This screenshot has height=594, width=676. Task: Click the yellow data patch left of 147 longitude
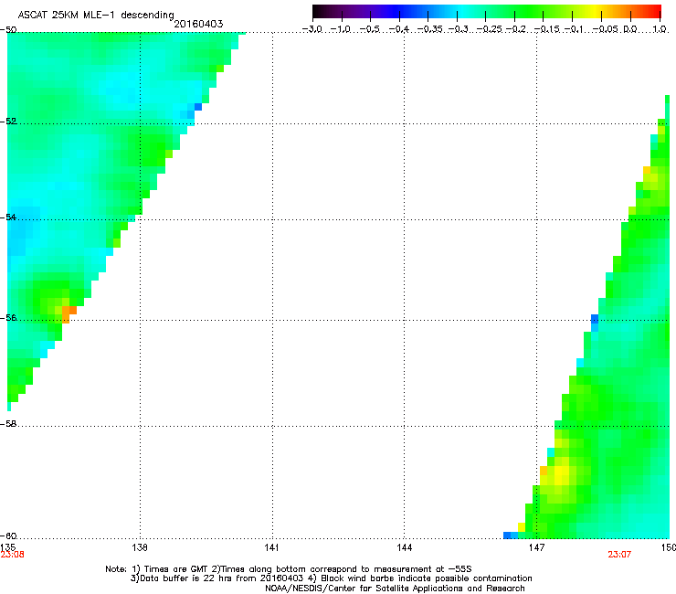(x=522, y=527)
